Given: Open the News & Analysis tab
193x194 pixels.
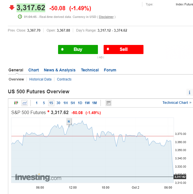Looking at the screenshot, I should [60, 70].
